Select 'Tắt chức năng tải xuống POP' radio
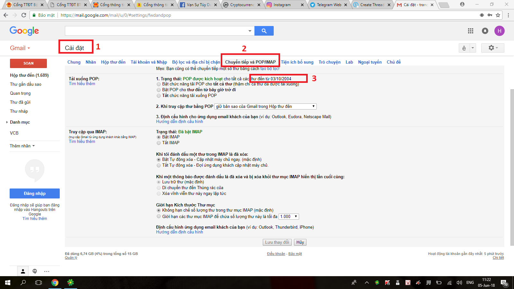 [x=159, y=96]
